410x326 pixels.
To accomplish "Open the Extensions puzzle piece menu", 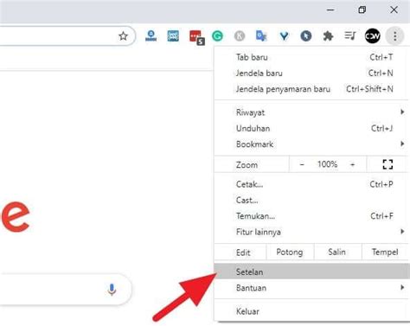I will click(x=328, y=36).
